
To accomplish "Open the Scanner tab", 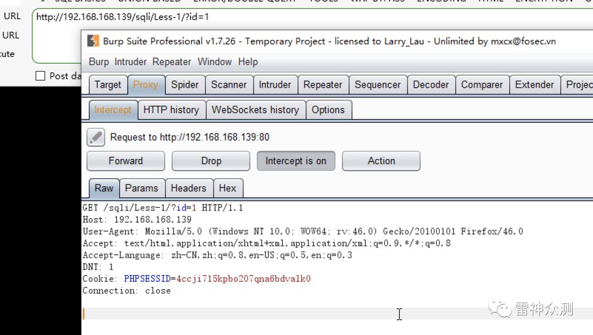I will (x=229, y=84).
